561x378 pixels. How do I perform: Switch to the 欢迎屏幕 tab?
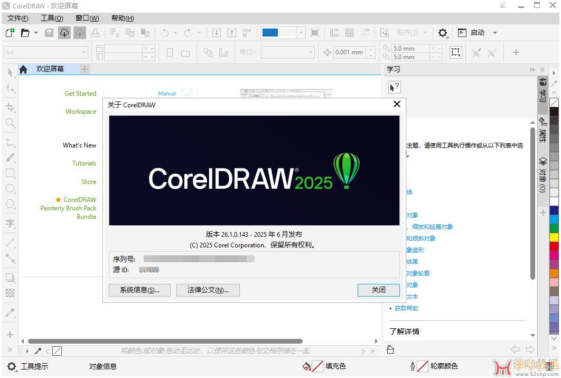[x=50, y=69]
